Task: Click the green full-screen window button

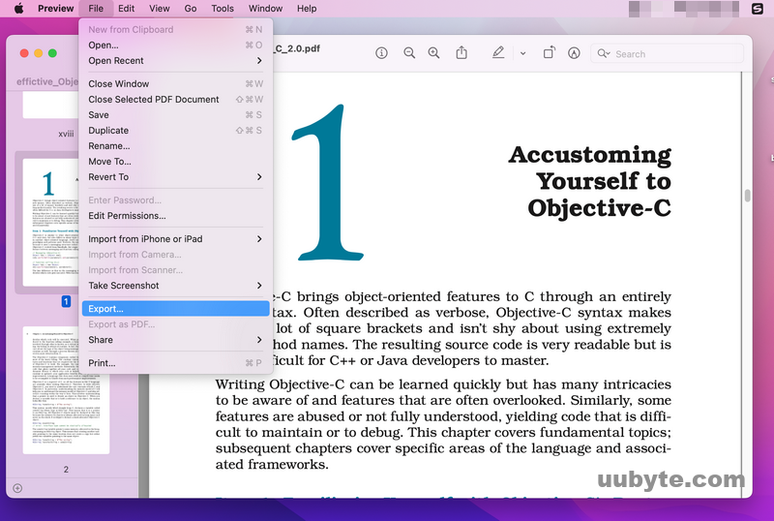Action: 52,53
